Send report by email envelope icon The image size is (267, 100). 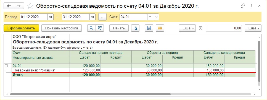pos(160,28)
